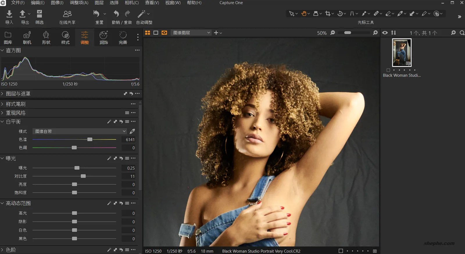
Task: Switch to single image viewer mode
Action: pos(156,33)
